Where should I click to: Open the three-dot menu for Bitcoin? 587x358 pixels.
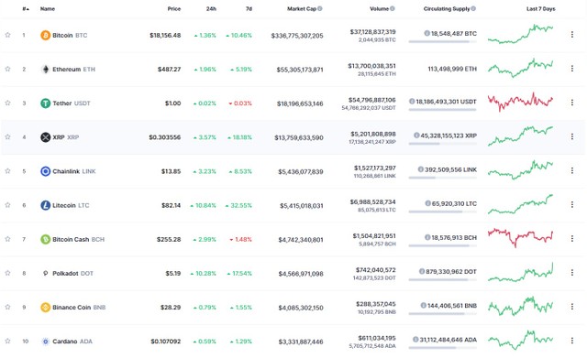coord(572,35)
